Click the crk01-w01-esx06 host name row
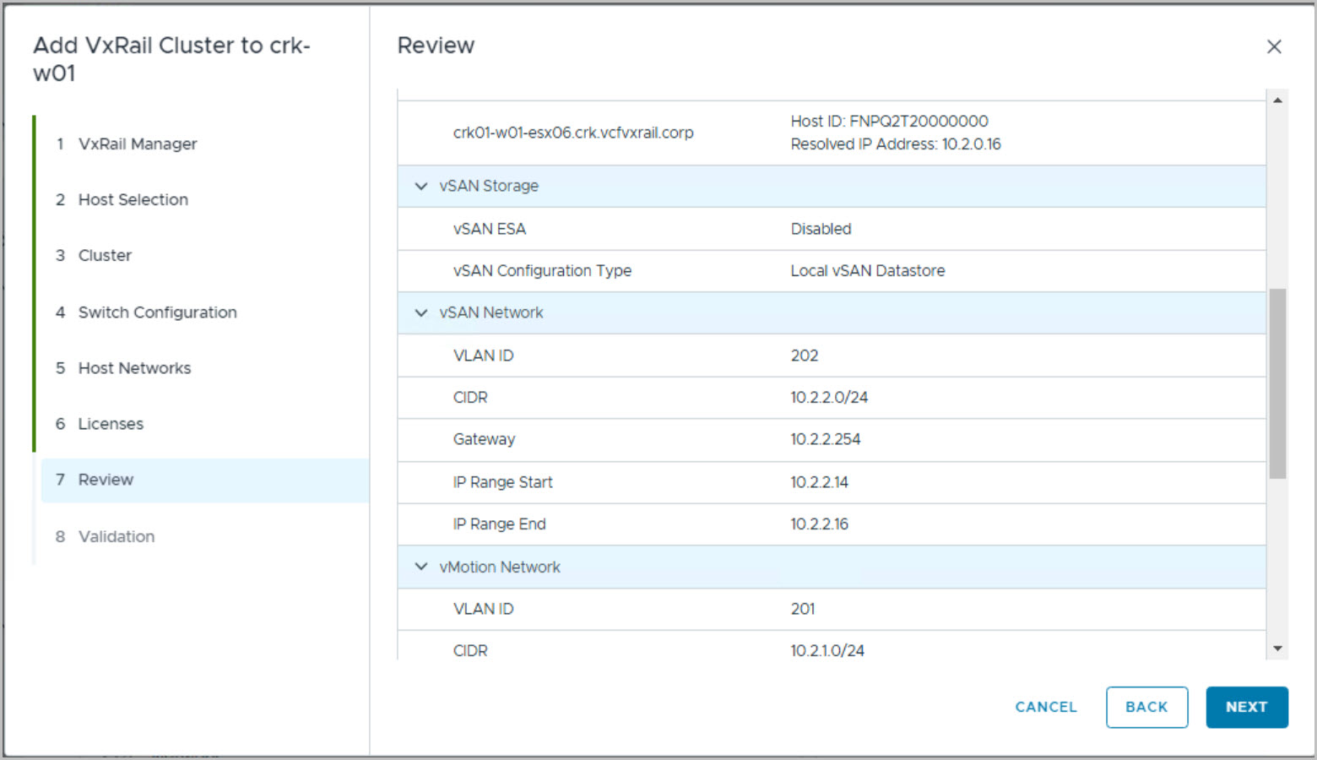Screen dimensions: 1317x760 point(573,133)
